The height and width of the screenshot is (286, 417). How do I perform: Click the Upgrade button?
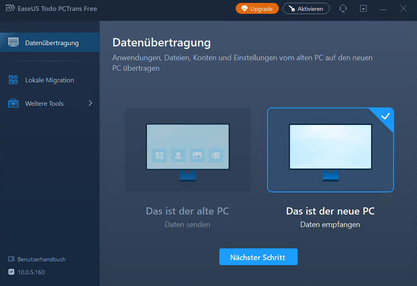(257, 8)
